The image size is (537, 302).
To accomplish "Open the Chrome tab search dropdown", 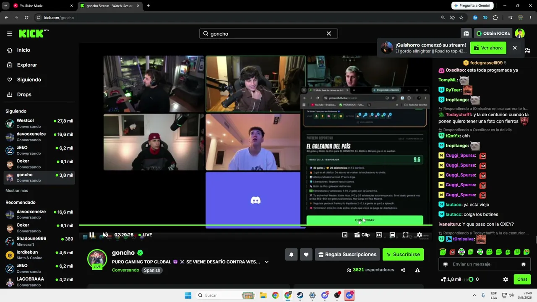I will [x=5, y=6].
